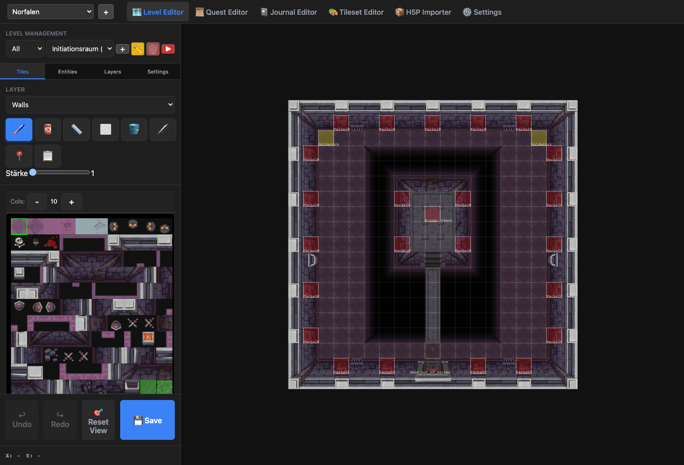Choose the rectangle fill tool
Screen dimensions: 684x465
pos(105,129)
